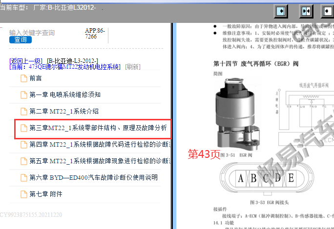Open 第三章MT22_1系统零部件结构 chapter
This screenshot has height=229, width=334.
click(x=98, y=128)
